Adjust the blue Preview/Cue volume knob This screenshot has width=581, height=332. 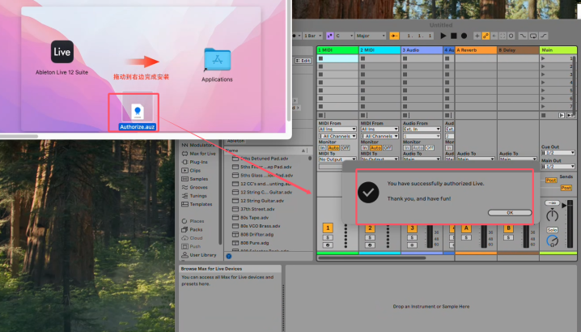pyautogui.click(x=552, y=241)
